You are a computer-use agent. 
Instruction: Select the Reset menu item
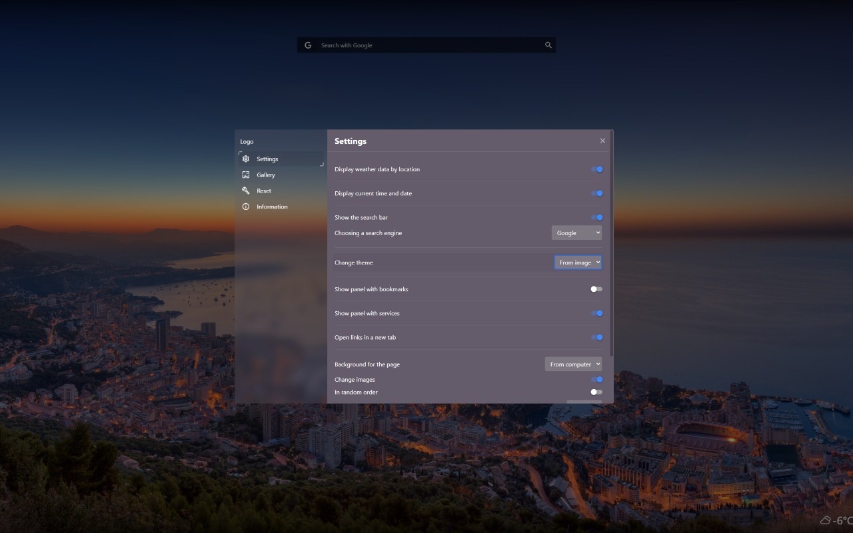point(281,191)
